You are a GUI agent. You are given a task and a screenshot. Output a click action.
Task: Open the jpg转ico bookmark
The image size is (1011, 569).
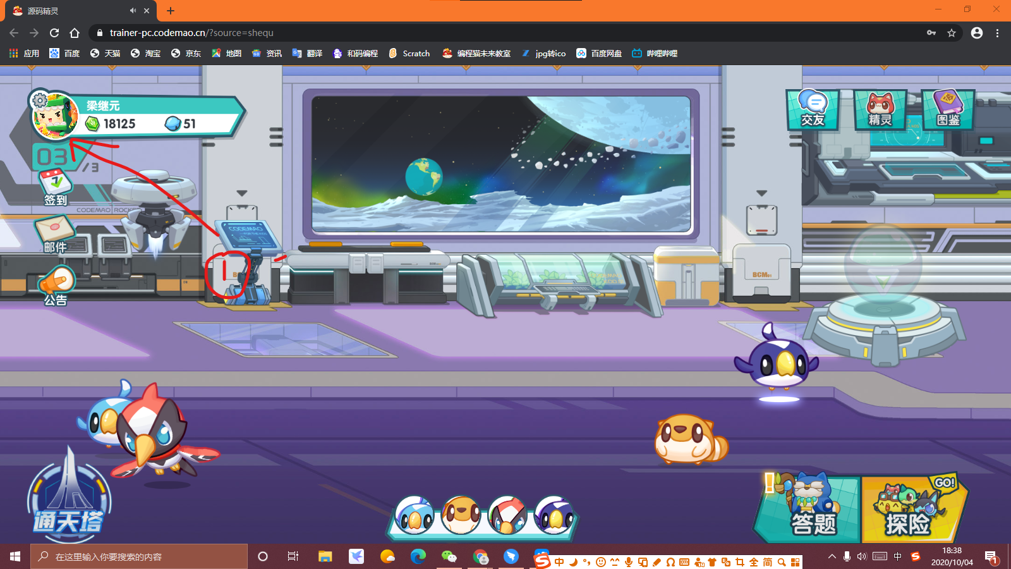[x=543, y=54]
